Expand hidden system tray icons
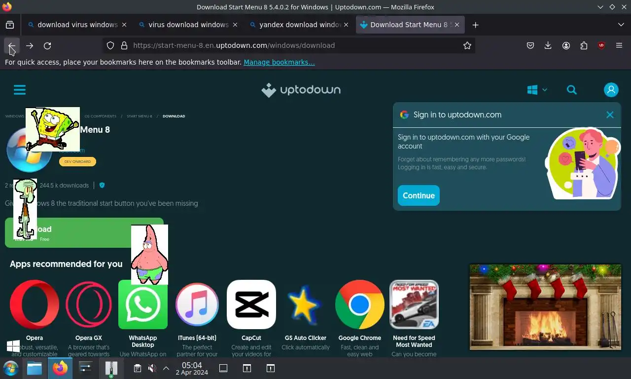Screen dimensions: 631x379 pos(166,368)
